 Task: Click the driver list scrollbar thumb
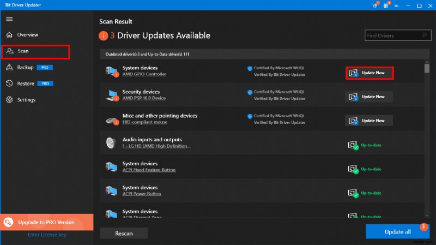[427, 69]
